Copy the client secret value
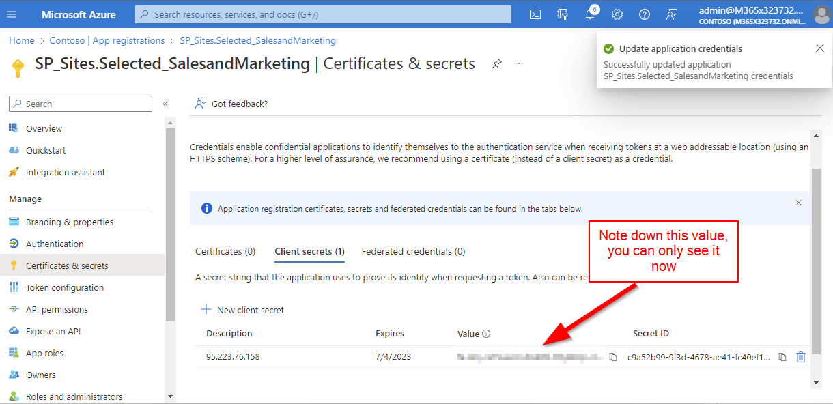Screen dimensions: 833x404 coord(613,357)
